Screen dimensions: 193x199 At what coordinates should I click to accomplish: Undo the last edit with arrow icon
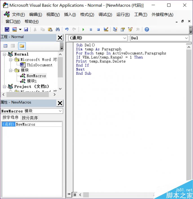tap(67, 29)
